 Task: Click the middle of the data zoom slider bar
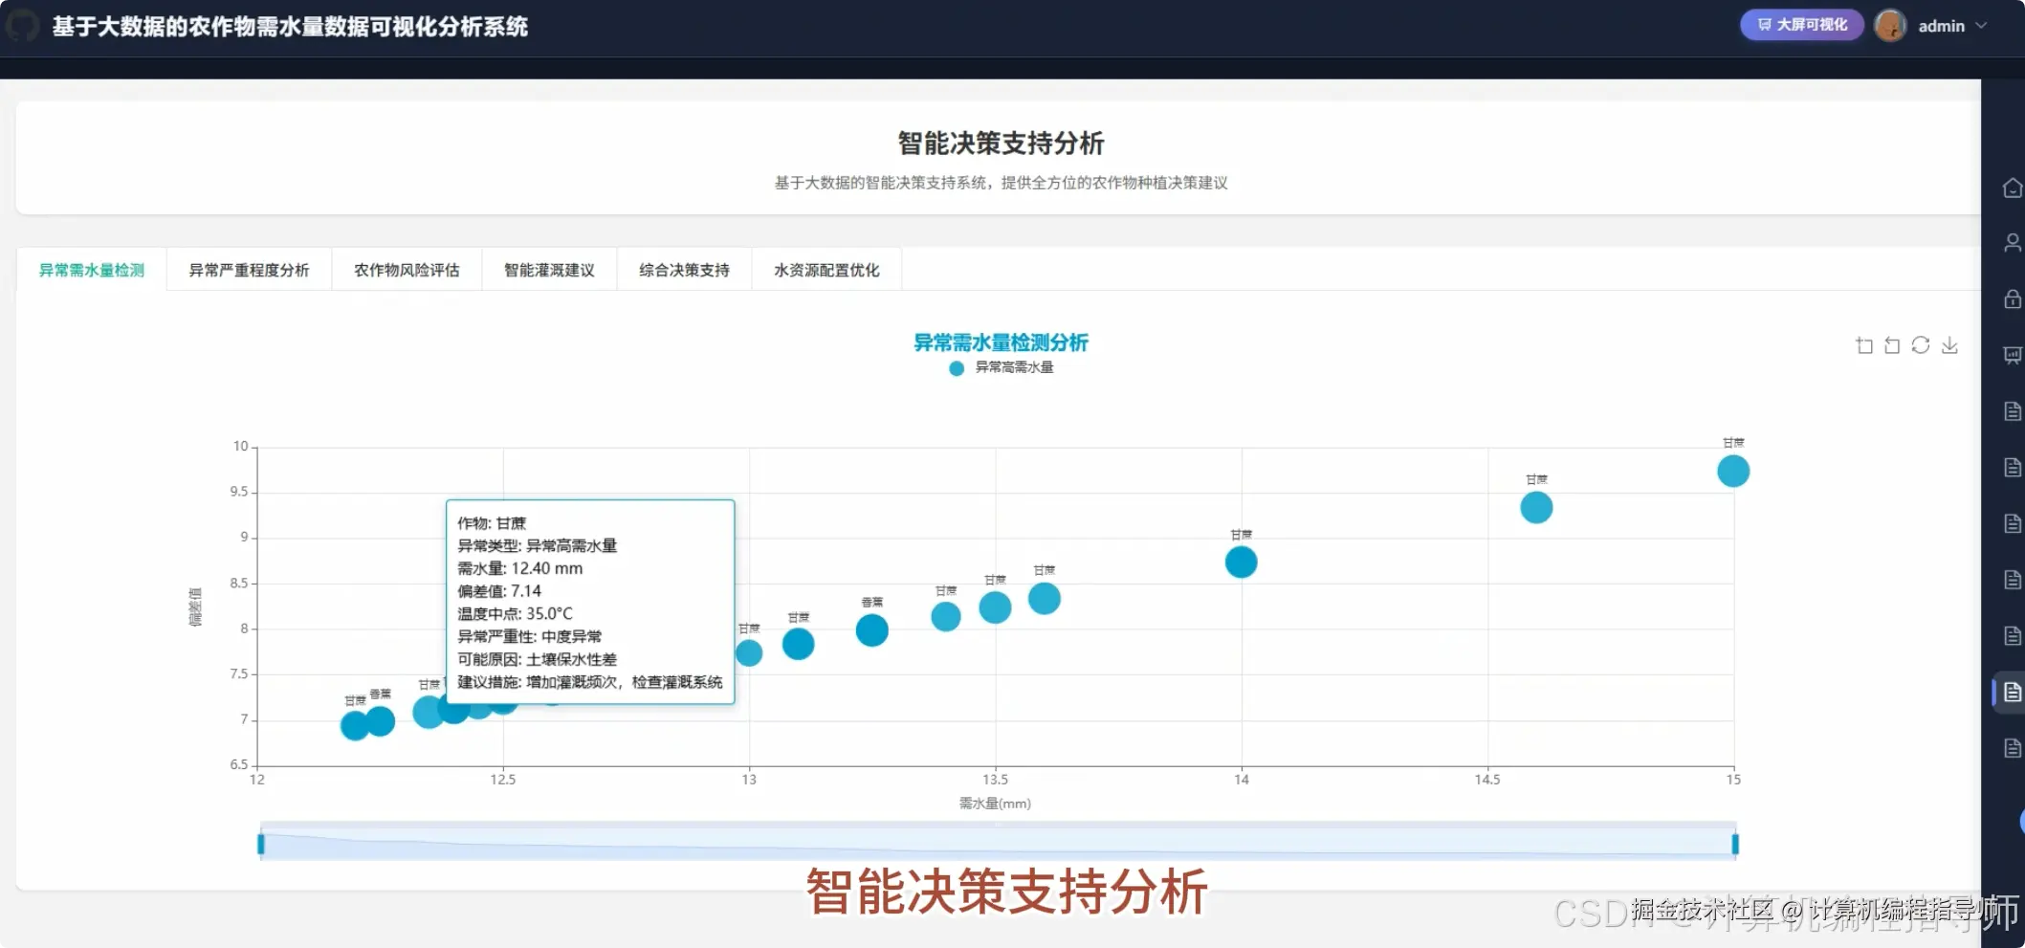click(998, 841)
